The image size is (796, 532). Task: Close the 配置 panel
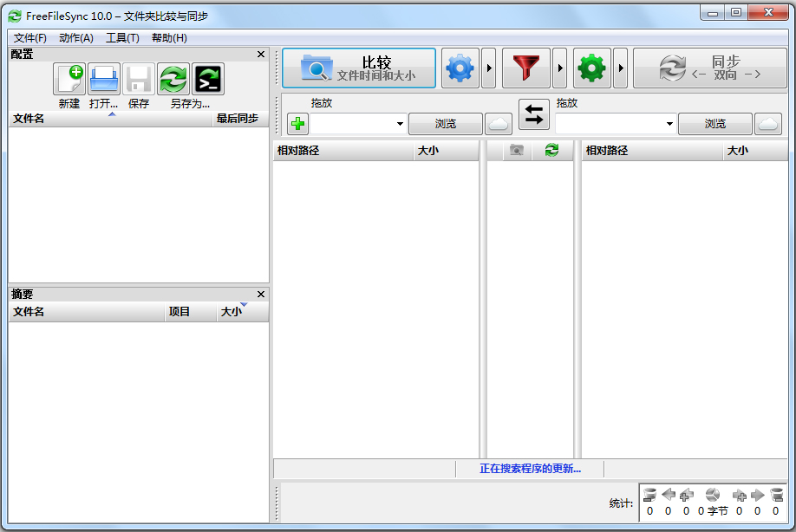[x=261, y=55]
